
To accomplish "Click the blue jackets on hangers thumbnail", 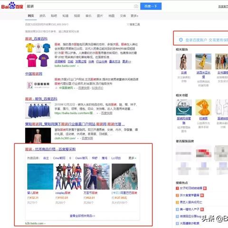I will pos(38,111).
